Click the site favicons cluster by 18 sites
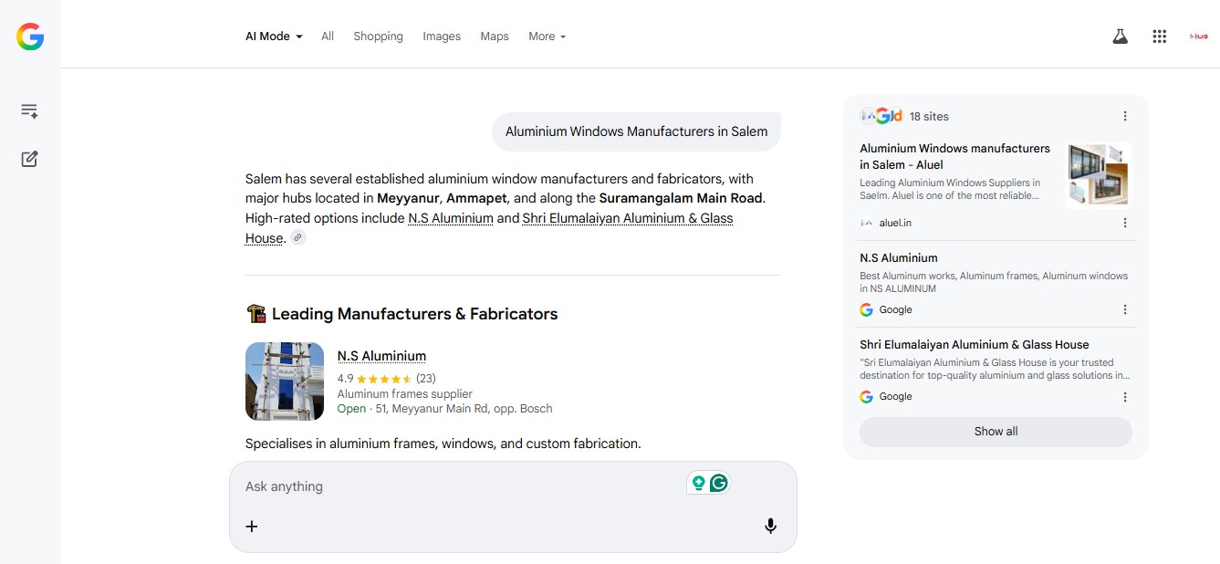 (x=881, y=116)
